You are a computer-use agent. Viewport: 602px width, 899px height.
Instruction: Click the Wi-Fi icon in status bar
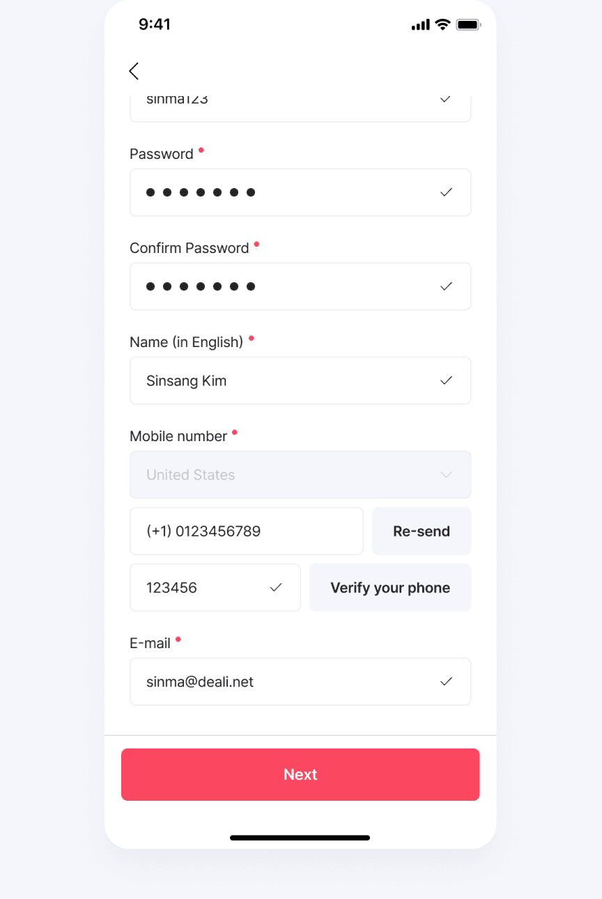tap(442, 24)
